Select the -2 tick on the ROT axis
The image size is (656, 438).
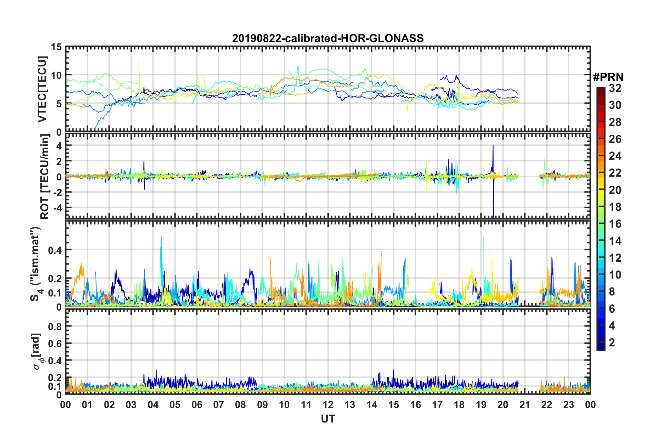[58, 192]
